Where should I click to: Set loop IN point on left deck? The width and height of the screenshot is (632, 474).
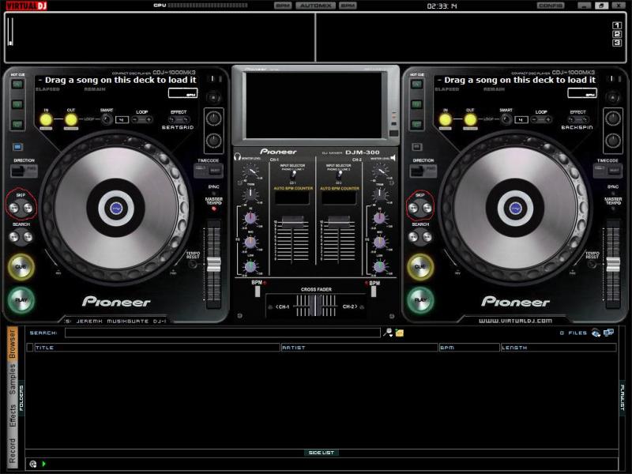[46, 120]
